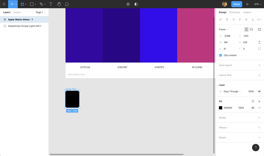The height and width of the screenshot is (156, 264).
Task: Present prototype with the play icon
Action: point(247,4)
